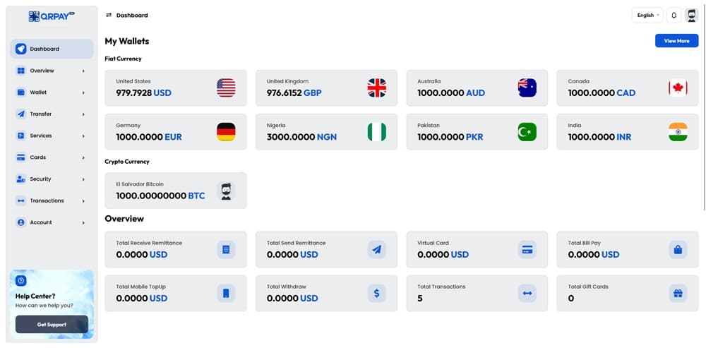Open the English language dropdown
This screenshot has height=348, width=706.
click(x=647, y=15)
